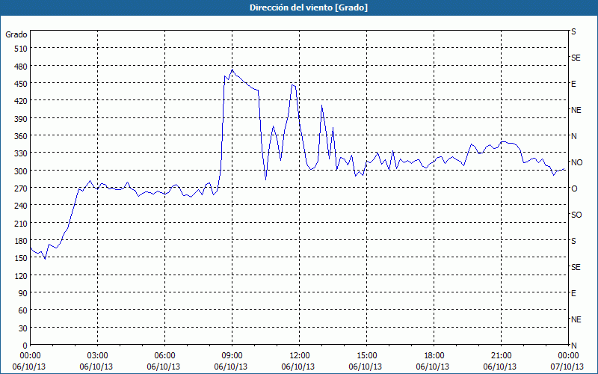This screenshot has height=374, width=598.
Task: Click the "SE" compass label beside the 480 line
Action: coord(576,58)
